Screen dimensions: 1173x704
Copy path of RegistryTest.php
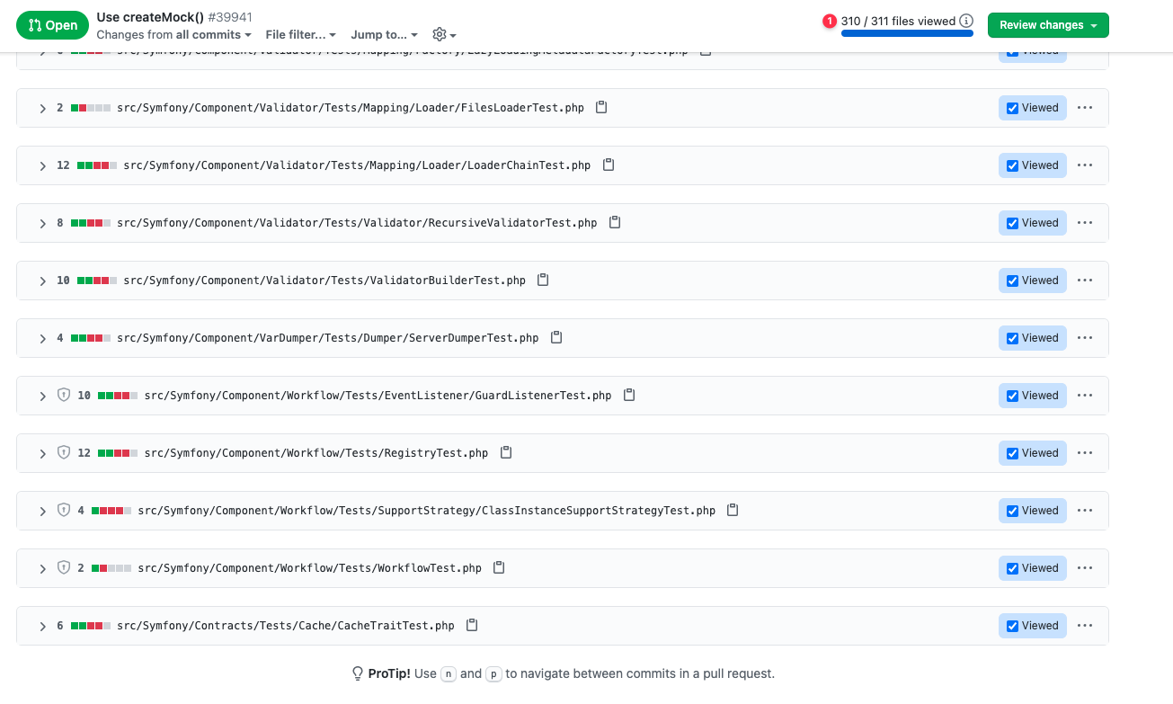pyautogui.click(x=506, y=452)
